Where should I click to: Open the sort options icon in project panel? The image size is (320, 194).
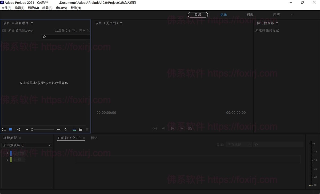tap(19, 129)
